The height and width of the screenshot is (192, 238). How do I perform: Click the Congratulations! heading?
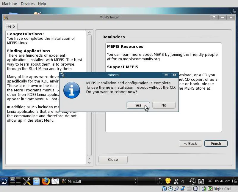coord(26,34)
